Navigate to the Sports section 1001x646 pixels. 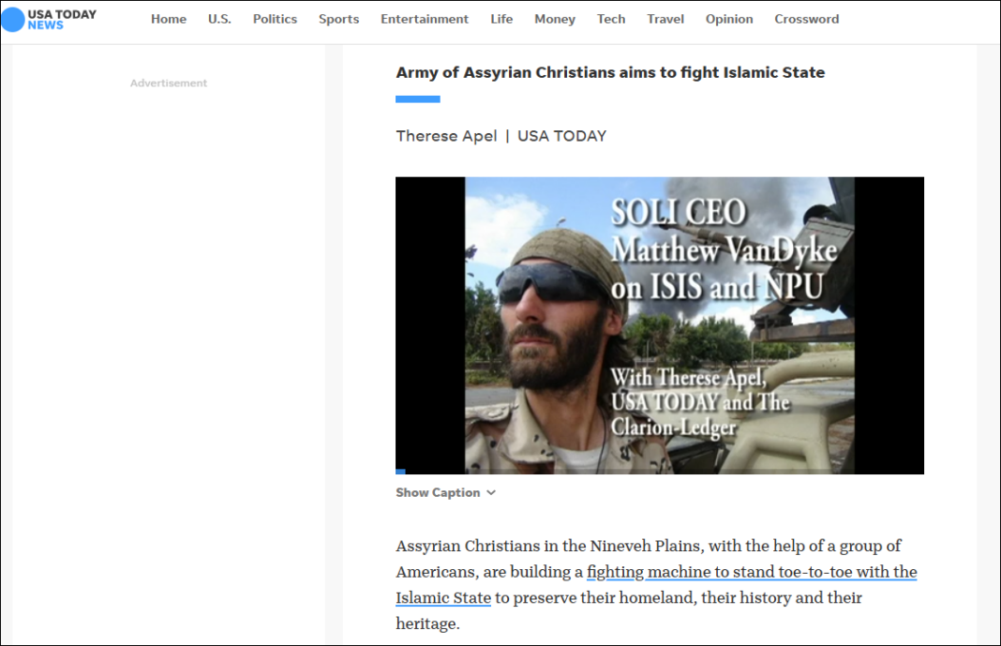point(338,20)
